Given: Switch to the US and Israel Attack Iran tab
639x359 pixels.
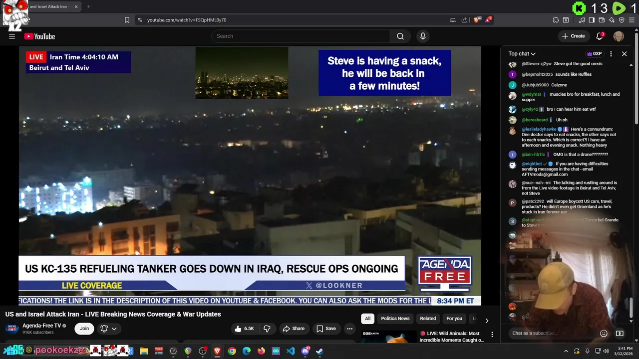Looking at the screenshot, I should [x=47, y=6].
